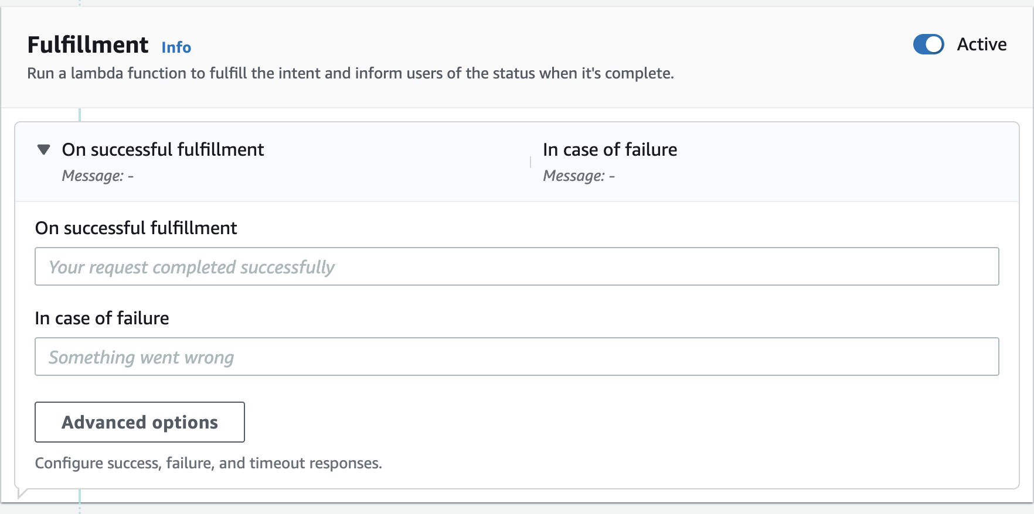Click the teal flow connector line above the card
This screenshot has width=1034, height=514.
pos(80,115)
